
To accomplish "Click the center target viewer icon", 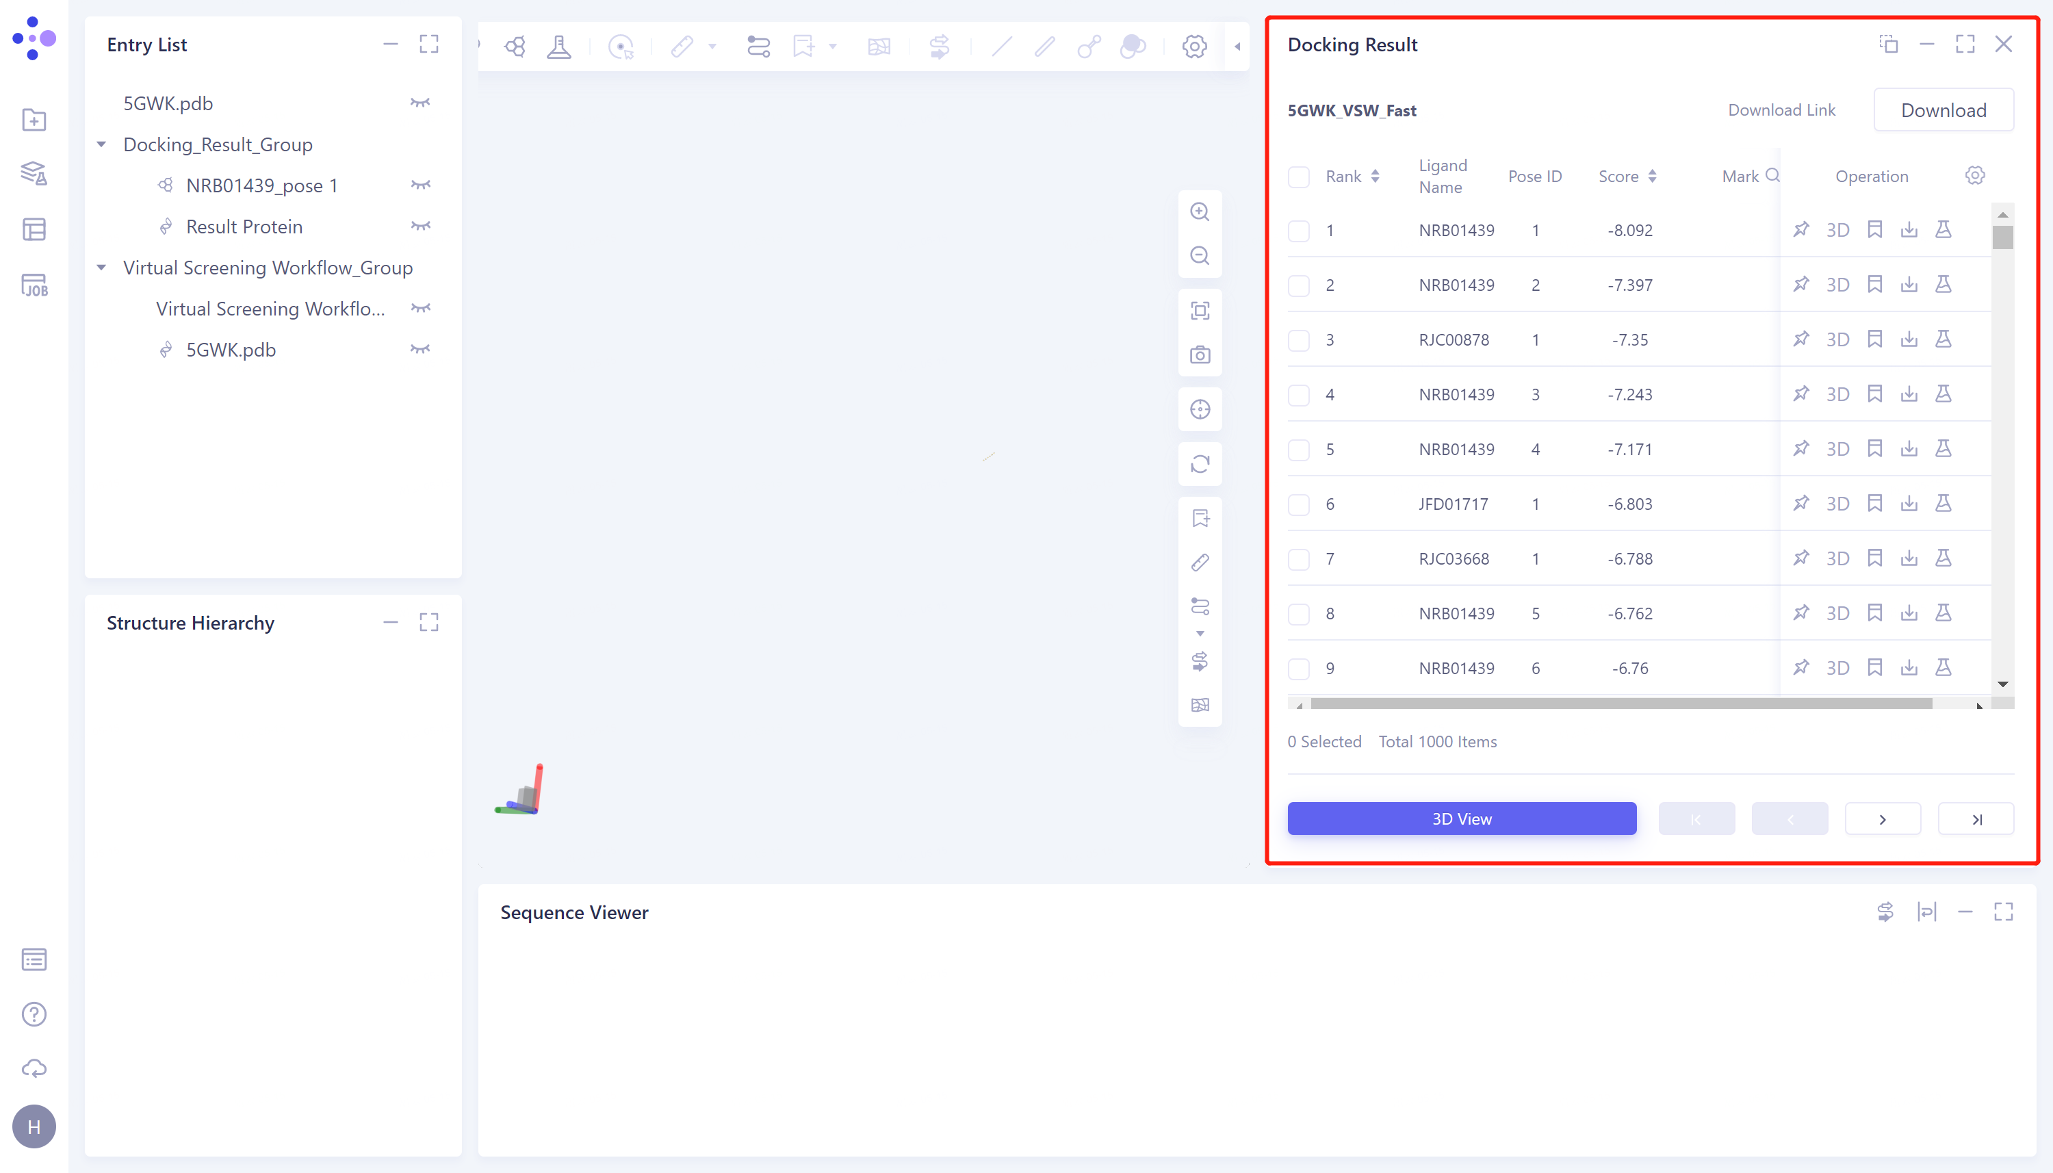I will click(1200, 410).
